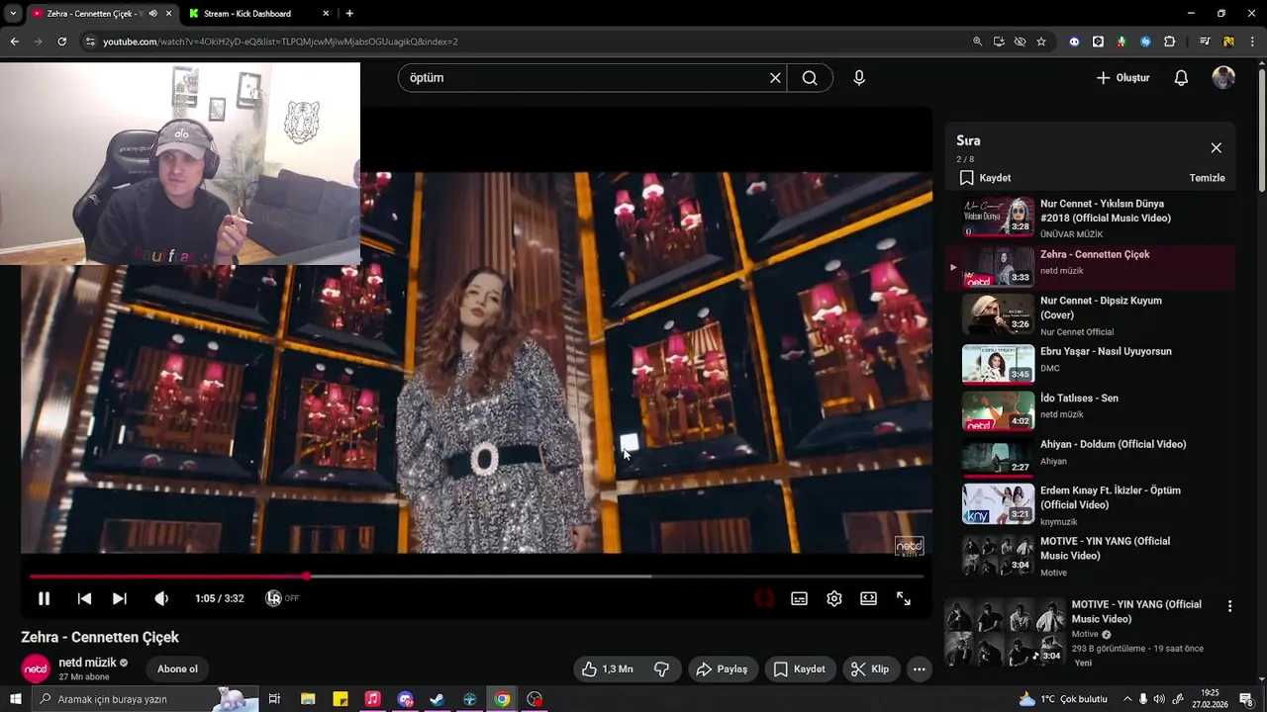Toggle the LR extension OFF switch

[282, 598]
